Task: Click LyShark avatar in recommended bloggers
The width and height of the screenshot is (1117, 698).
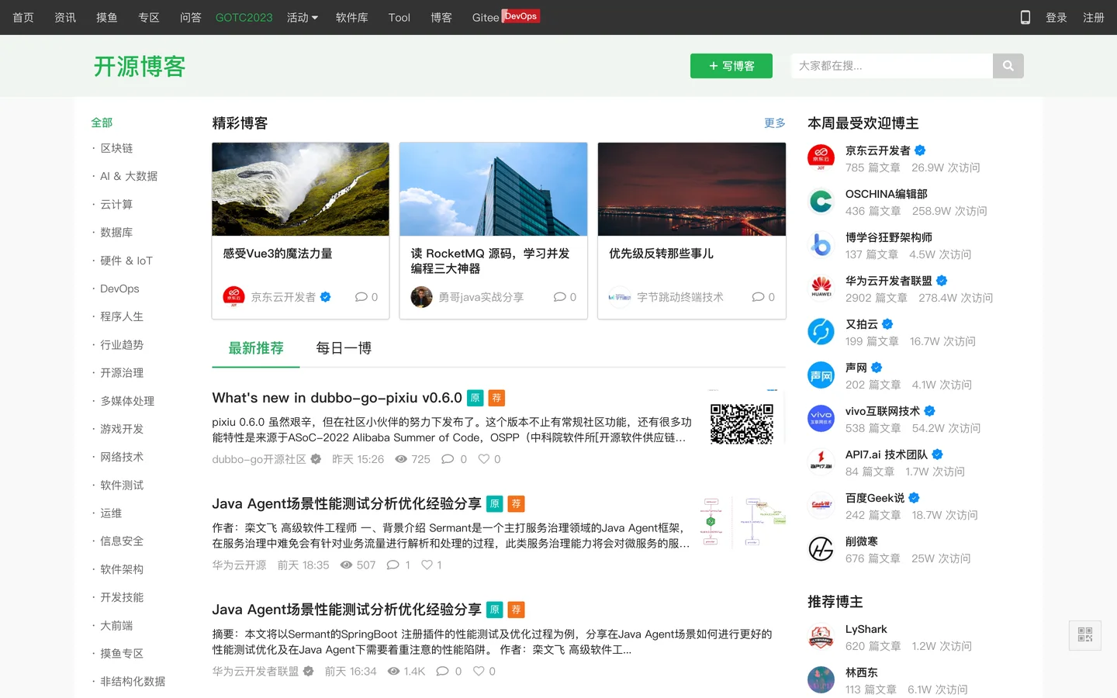Action: tap(821, 636)
